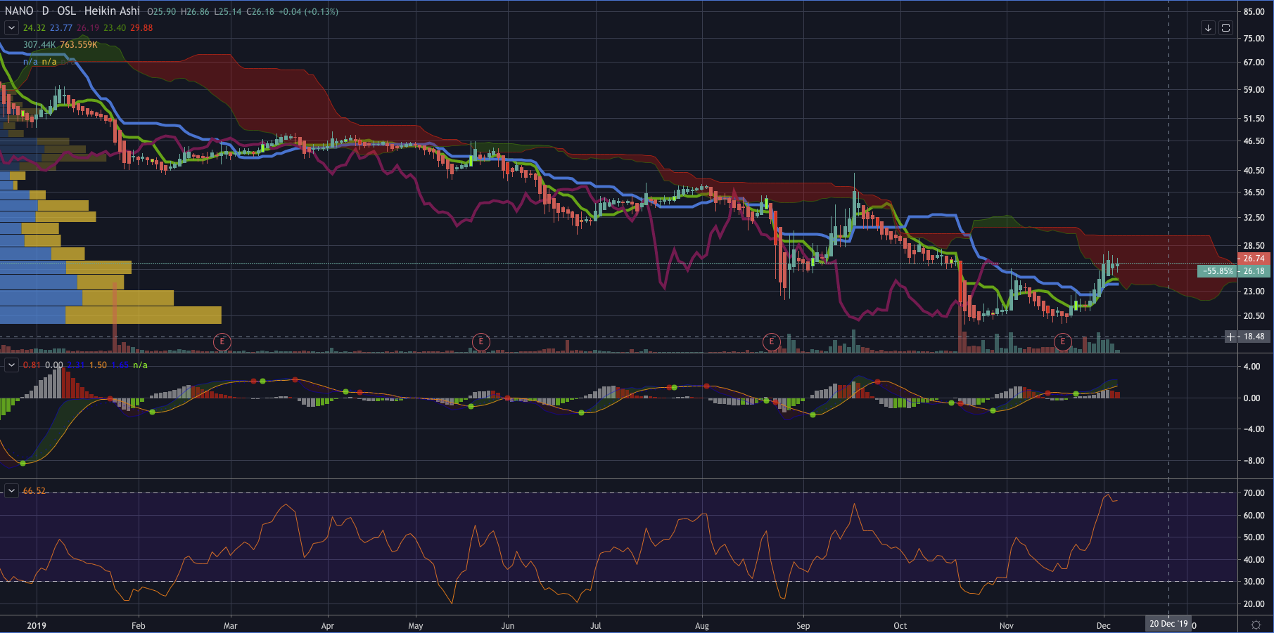Click the 32.50 price axis label
The height and width of the screenshot is (633, 1274).
[x=1254, y=218]
